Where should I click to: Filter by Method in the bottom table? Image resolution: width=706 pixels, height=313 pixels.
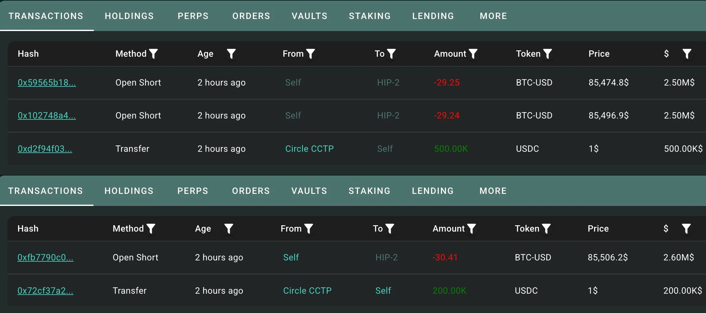151,229
